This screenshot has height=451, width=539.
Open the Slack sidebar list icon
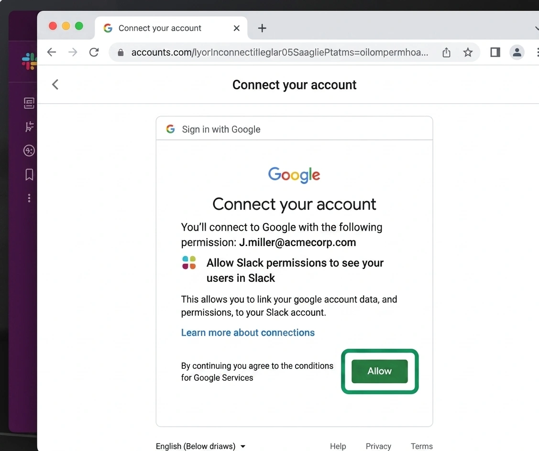pos(29,103)
